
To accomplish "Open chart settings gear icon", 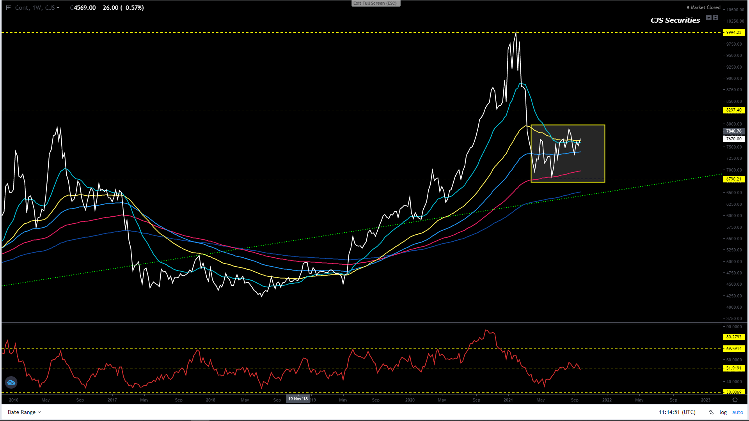I will [x=735, y=400].
